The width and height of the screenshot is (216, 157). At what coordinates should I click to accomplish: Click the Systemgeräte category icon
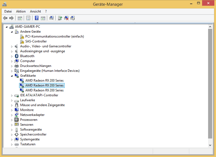pos(17,139)
